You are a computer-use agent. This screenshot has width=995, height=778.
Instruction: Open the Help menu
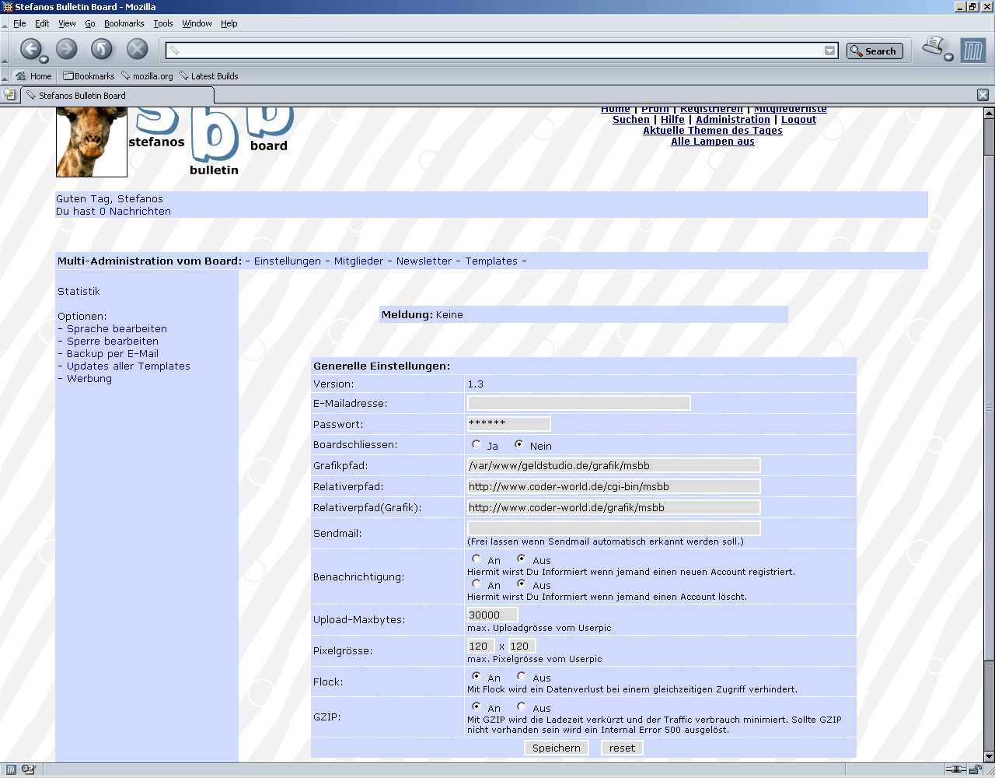point(229,23)
